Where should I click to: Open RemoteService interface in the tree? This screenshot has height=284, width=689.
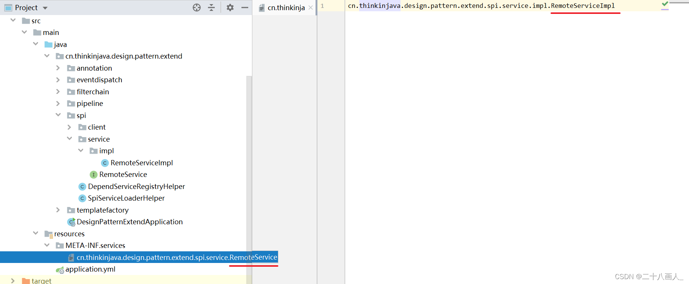click(x=123, y=174)
